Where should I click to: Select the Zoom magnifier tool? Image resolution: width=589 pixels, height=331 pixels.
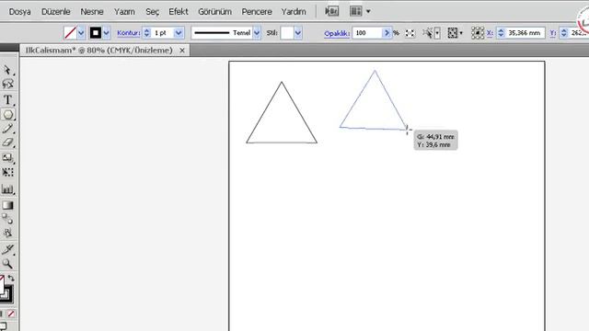pos(7,264)
